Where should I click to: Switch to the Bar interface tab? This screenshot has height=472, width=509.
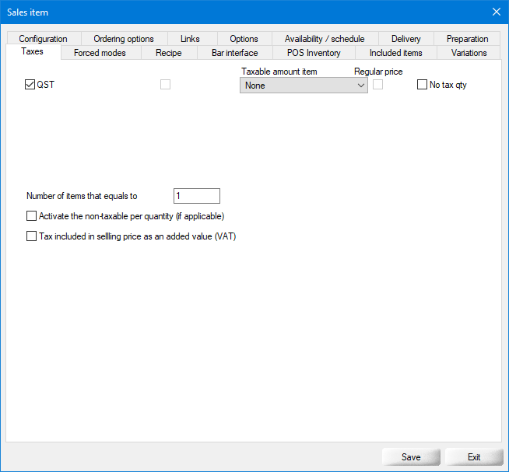(x=234, y=53)
